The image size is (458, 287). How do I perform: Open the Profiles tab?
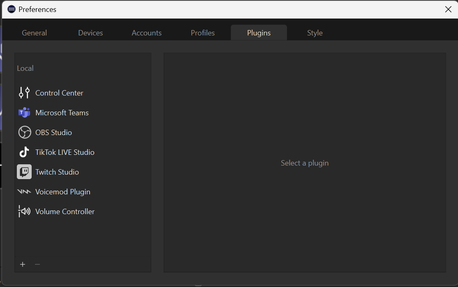[203, 33]
